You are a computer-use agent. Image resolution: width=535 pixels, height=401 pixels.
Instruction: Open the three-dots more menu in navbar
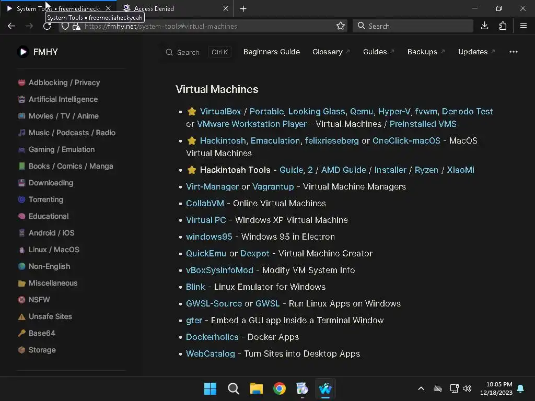tap(514, 52)
